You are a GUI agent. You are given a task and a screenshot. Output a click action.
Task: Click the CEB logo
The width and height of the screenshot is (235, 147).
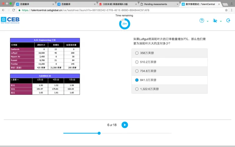(x=10, y=20)
